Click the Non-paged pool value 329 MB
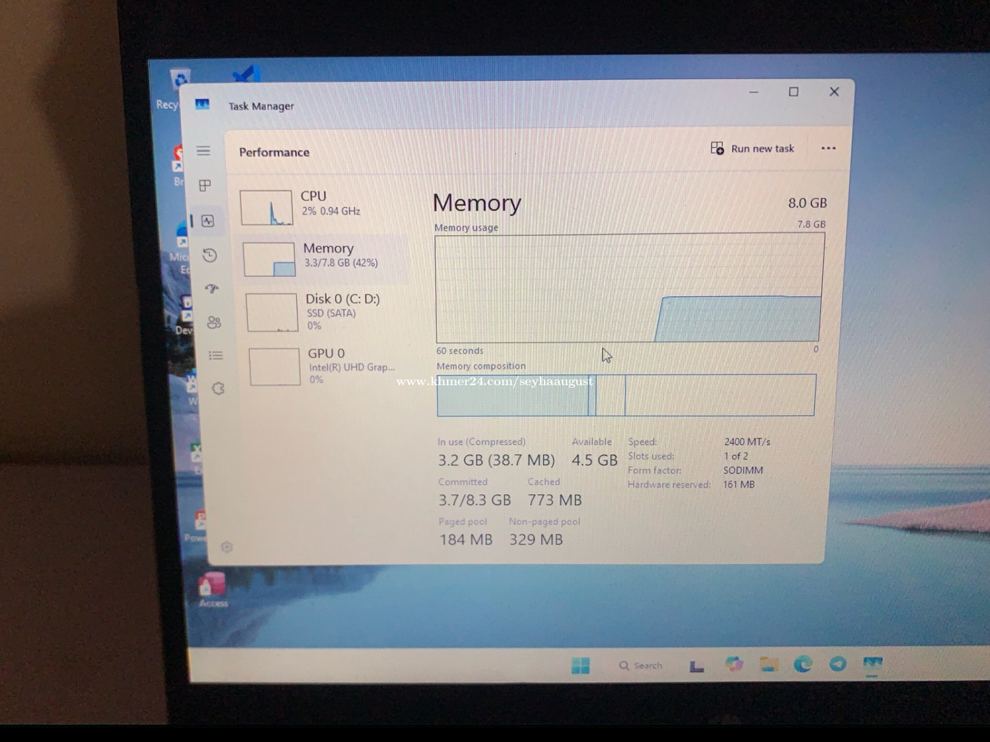The image size is (990, 742). [x=536, y=540]
